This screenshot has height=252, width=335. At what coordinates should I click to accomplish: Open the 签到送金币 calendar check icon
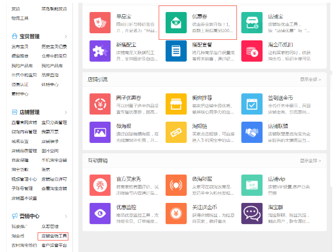pos(252,104)
